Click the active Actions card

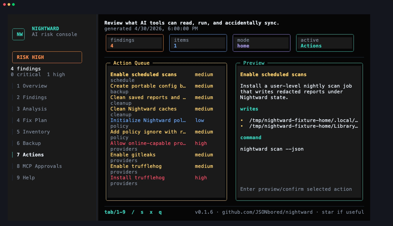point(325,43)
